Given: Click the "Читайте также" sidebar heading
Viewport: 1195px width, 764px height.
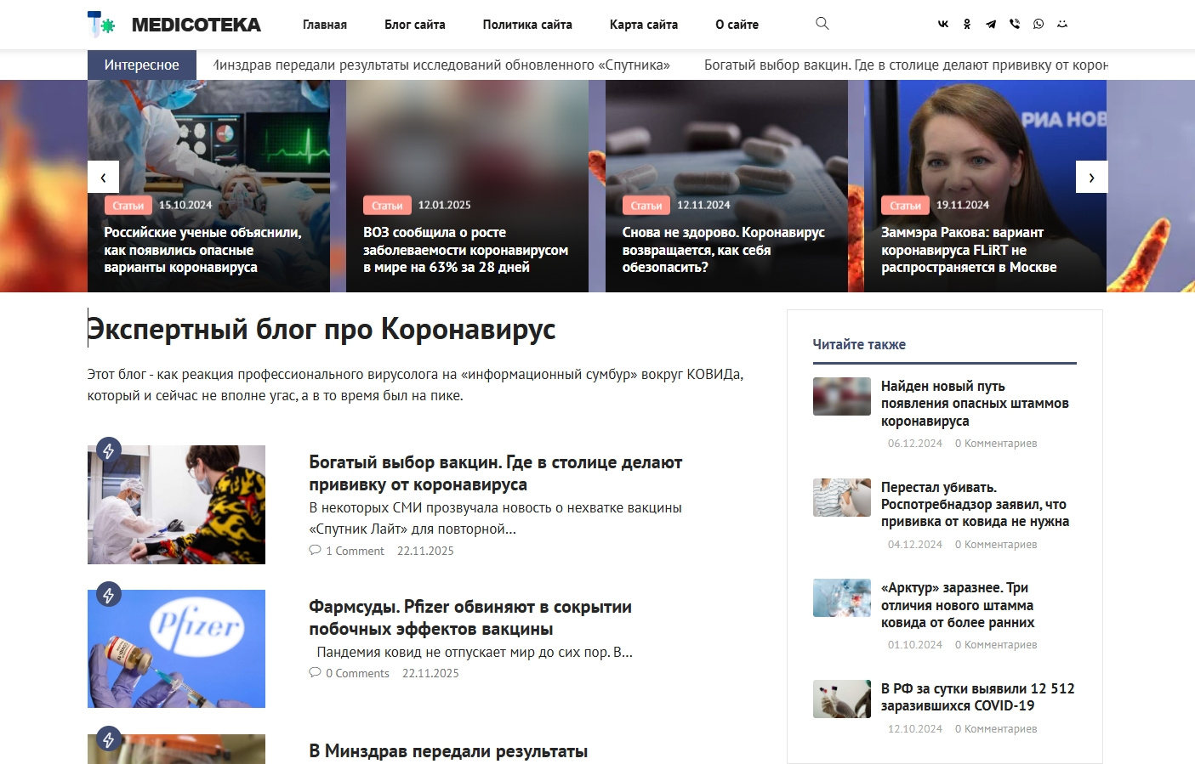Looking at the screenshot, I should pyautogui.click(x=859, y=344).
